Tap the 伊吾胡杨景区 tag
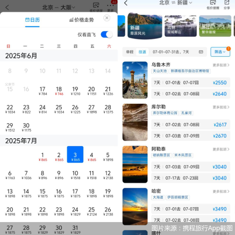Viewport: 235px width, 235px height. (x=177, y=197)
